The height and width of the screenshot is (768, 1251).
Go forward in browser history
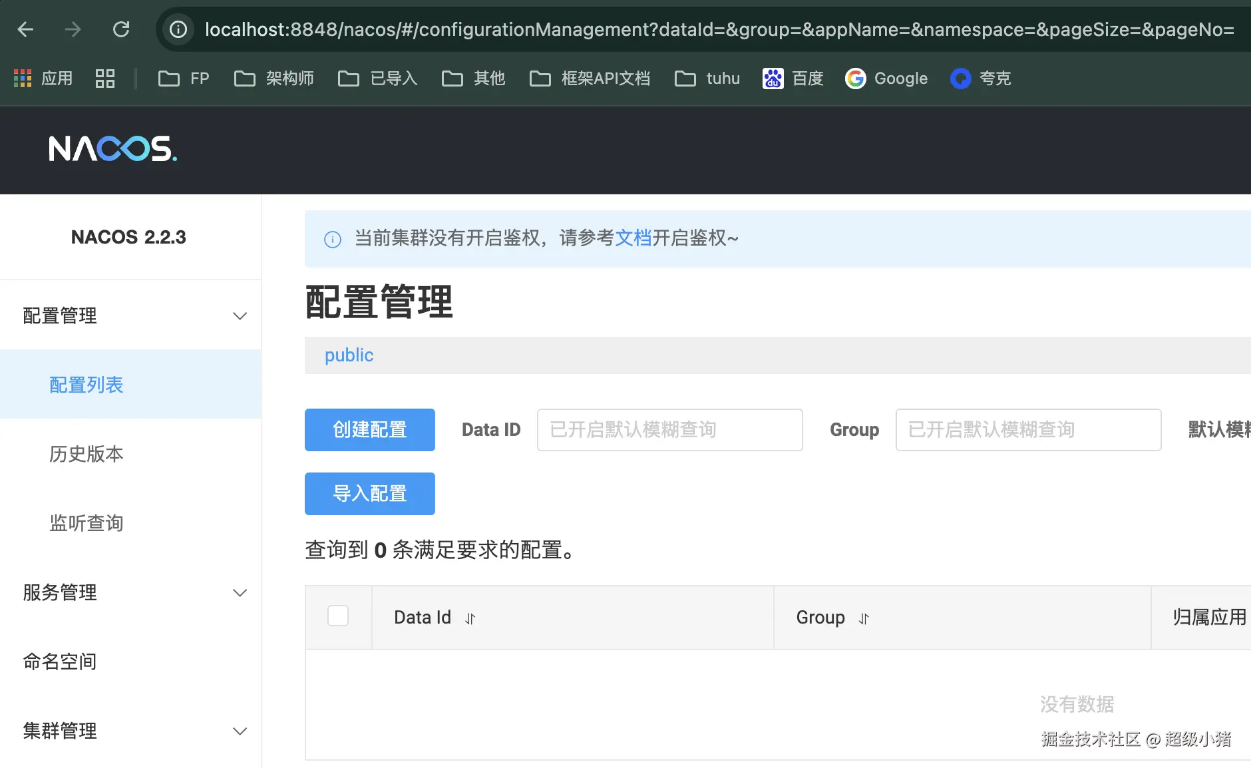point(73,29)
